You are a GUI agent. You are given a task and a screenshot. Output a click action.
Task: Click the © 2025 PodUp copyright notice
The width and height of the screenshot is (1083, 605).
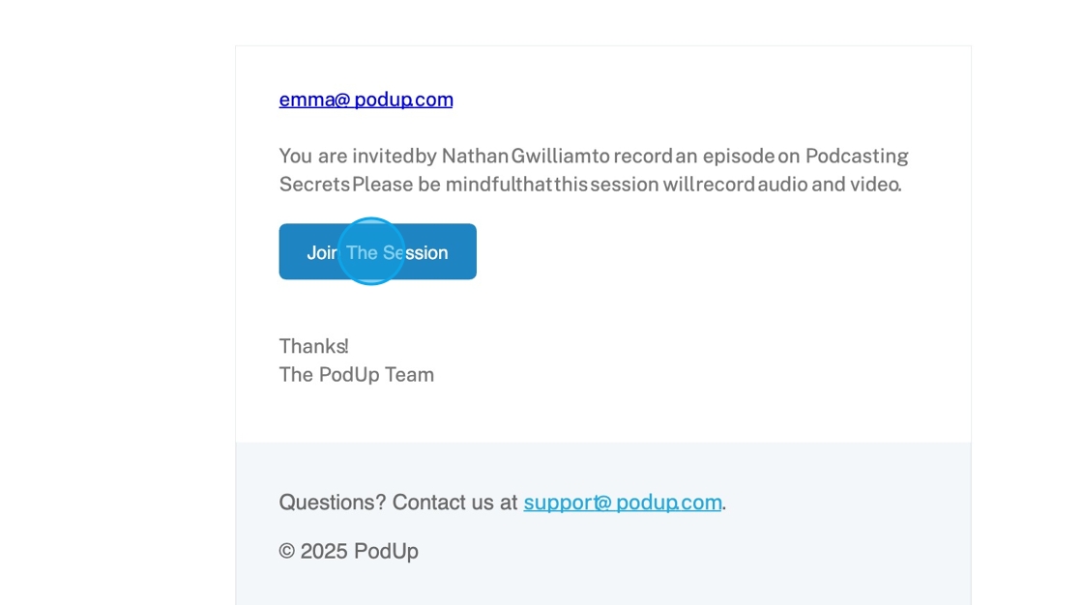pos(349,551)
